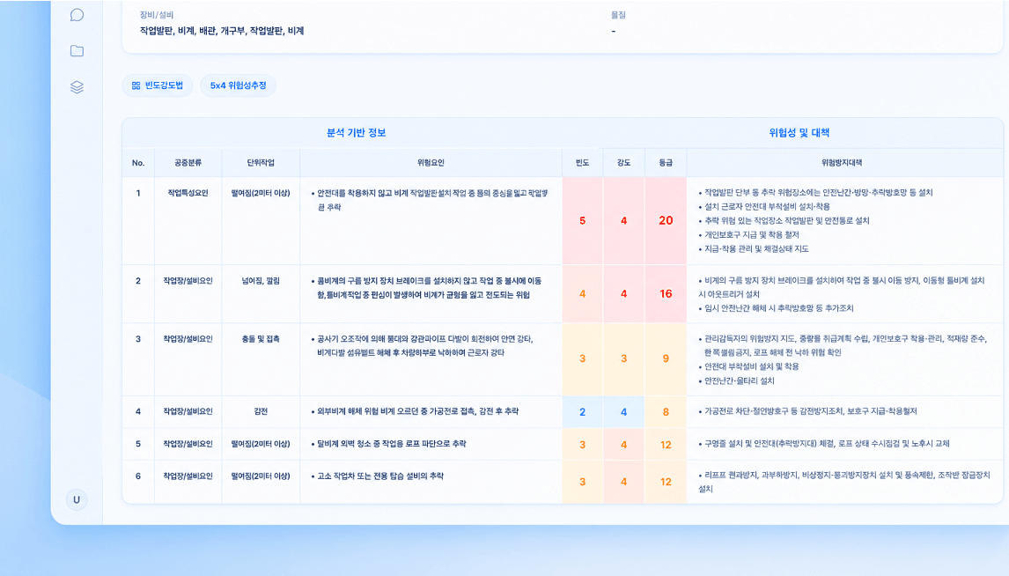Click grade value 9 in row 3
The image size is (1009, 576).
[x=666, y=358]
